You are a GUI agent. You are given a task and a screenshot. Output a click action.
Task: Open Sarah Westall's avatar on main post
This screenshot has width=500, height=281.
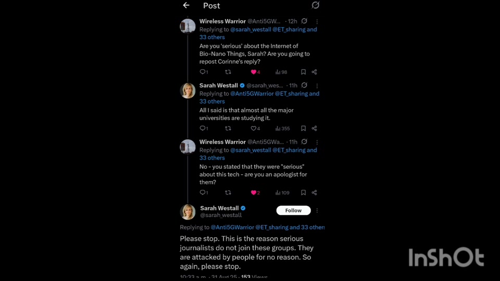pos(187,211)
